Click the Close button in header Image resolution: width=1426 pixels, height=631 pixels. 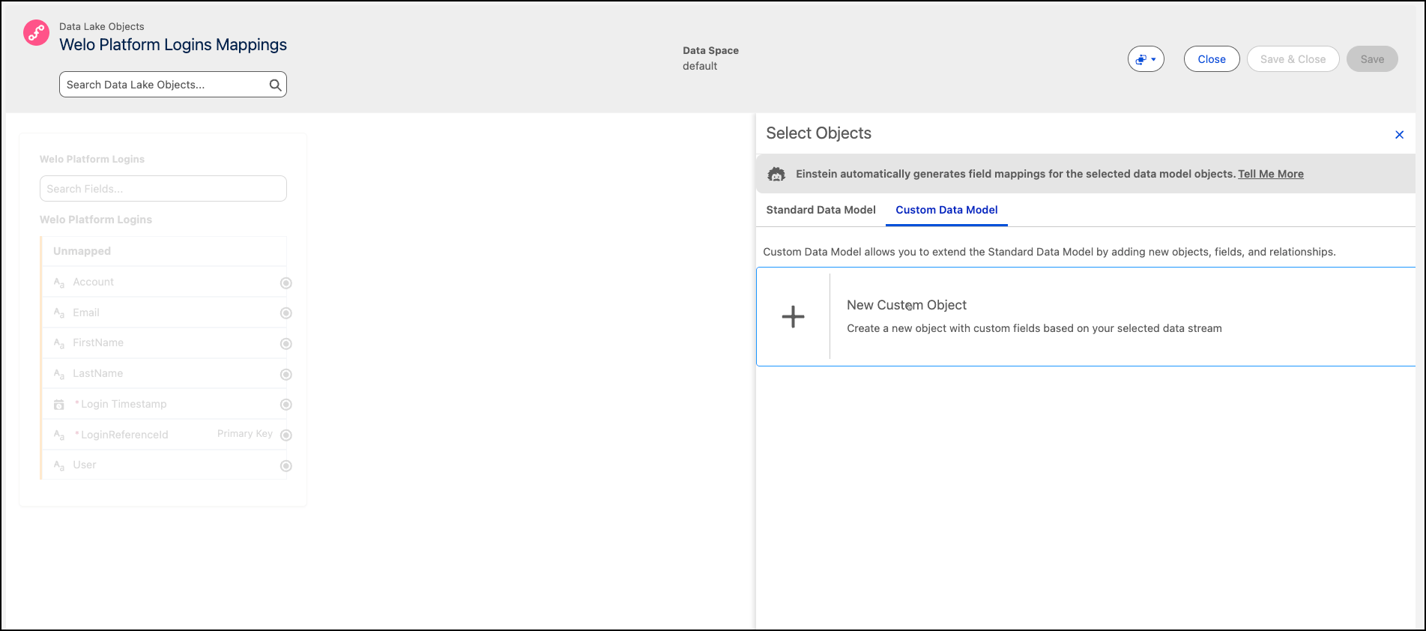[1211, 59]
